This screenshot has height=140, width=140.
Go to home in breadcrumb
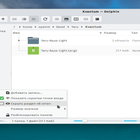(27, 27)
